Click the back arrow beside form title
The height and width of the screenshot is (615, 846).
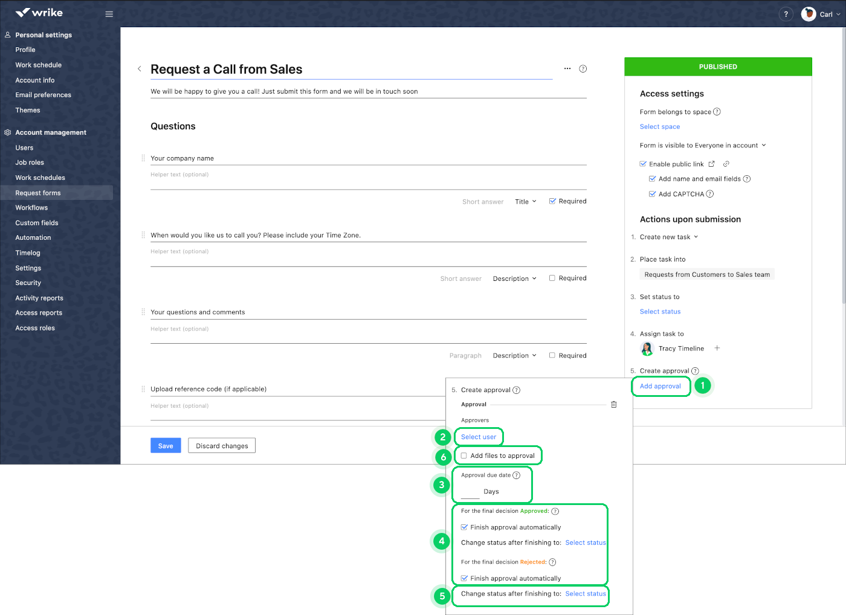140,69
